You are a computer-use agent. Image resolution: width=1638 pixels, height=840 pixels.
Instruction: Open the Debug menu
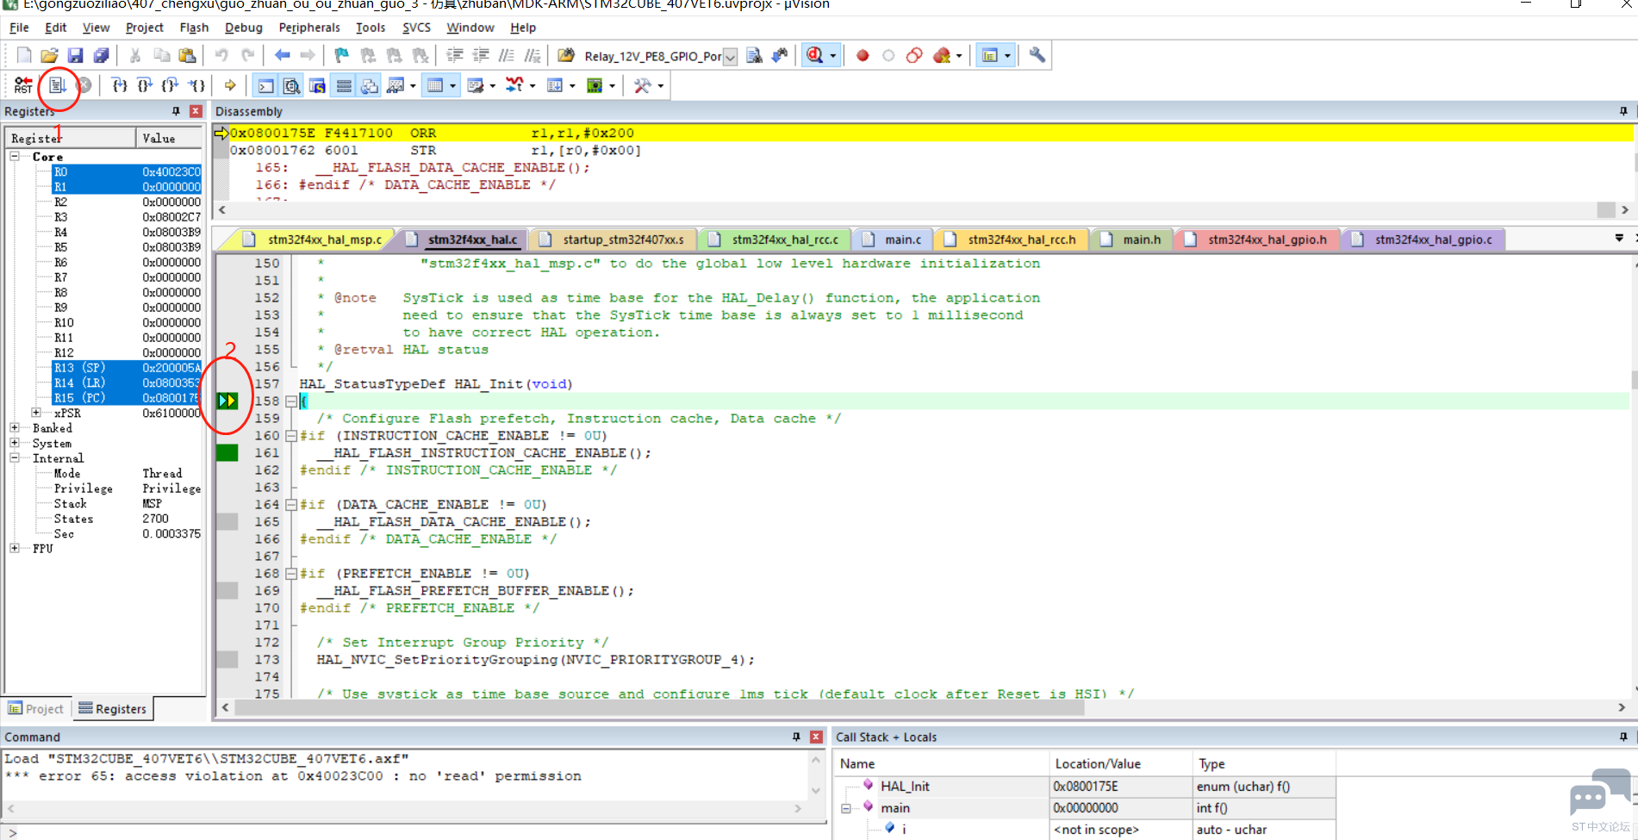(244, 28)
